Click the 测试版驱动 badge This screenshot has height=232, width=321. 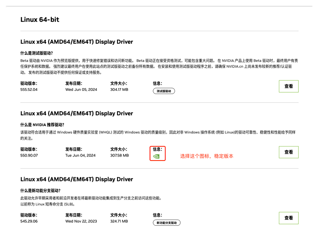click(x=164, y=91)
